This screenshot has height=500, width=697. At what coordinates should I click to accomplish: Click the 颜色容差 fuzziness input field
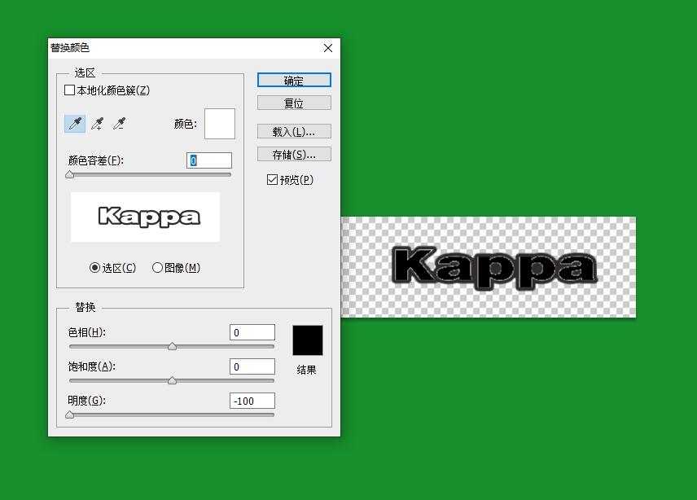(209, 160)
